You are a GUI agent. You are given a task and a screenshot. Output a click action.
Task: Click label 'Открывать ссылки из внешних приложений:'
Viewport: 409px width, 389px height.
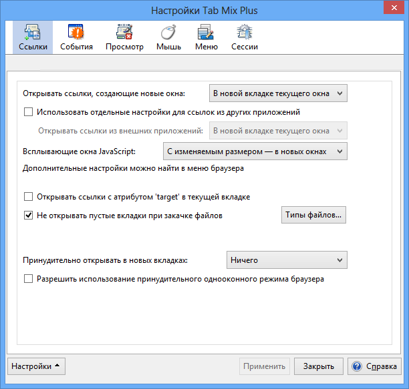pyautogui.click(x=120, y=131)
